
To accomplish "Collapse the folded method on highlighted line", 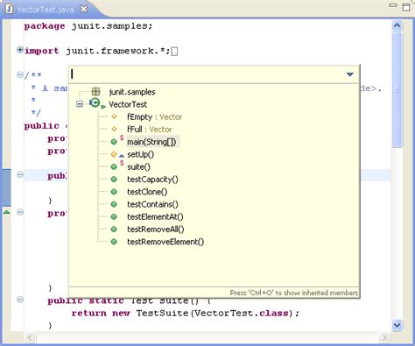I will click(20, 174).
